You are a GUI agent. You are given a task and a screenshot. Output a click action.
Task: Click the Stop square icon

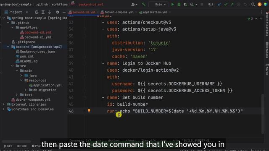[x=202, y=5]
